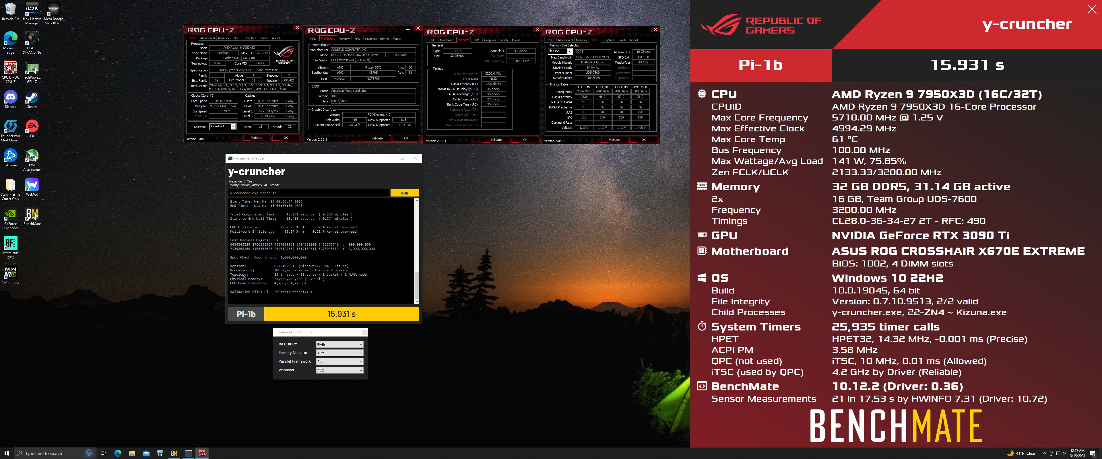
Task: Launch Call of Duty from the desktop
Action: (x=10, y=274)
